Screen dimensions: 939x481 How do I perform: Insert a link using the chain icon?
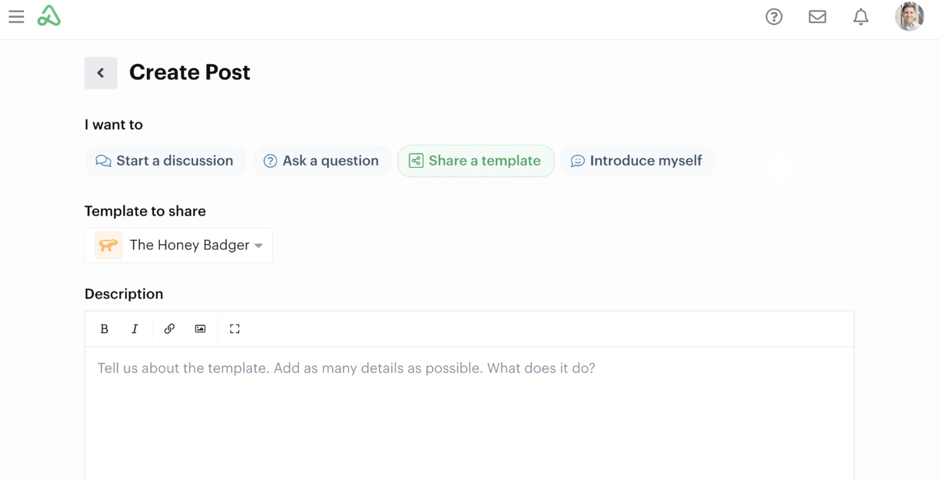tap(170, 329)
